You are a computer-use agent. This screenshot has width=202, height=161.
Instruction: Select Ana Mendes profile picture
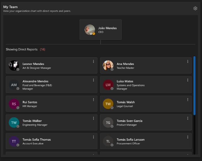tap(108, 65)
